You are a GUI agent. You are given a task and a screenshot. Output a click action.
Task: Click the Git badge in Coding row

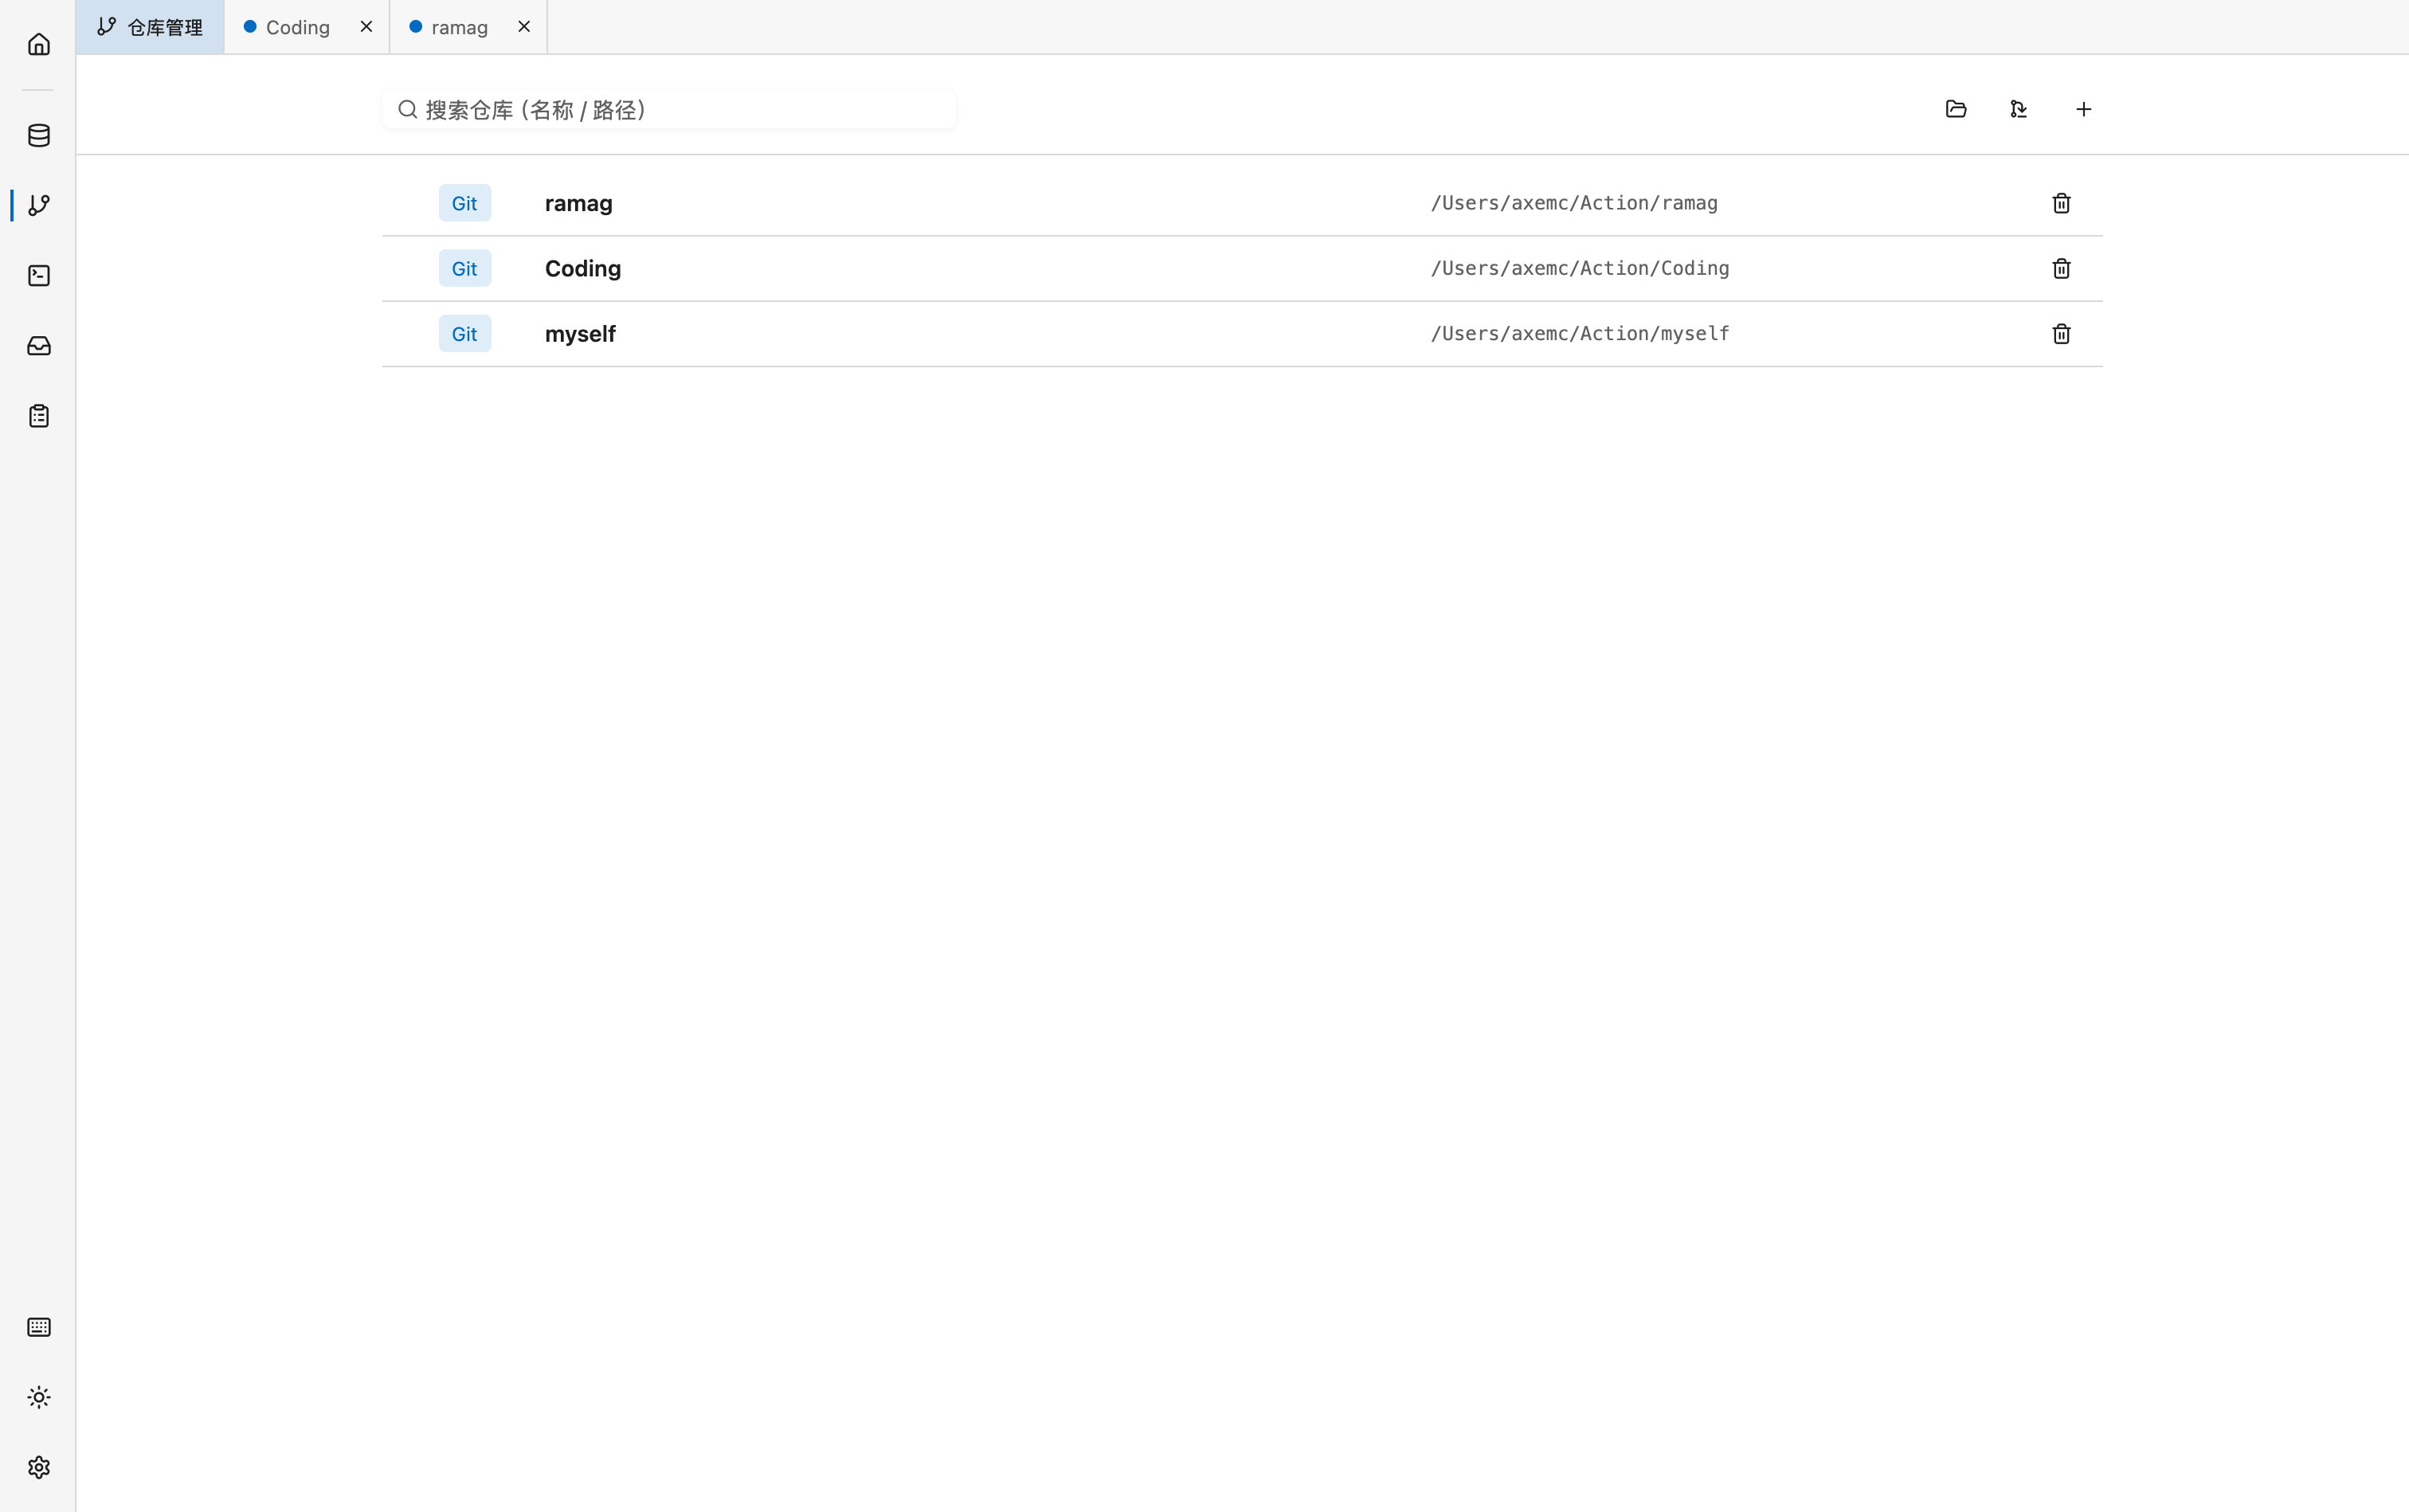tap(465, 268)
